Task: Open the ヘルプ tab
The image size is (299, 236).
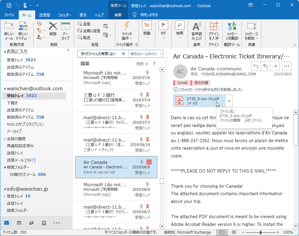Action: [x=99, y=15]
